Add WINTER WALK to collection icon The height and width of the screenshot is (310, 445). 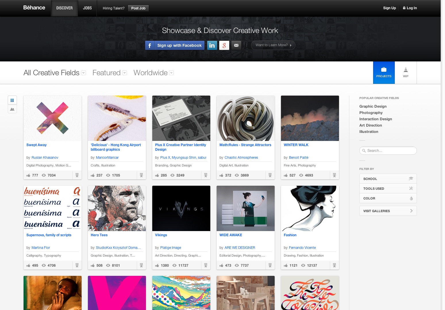coord(334,175)
